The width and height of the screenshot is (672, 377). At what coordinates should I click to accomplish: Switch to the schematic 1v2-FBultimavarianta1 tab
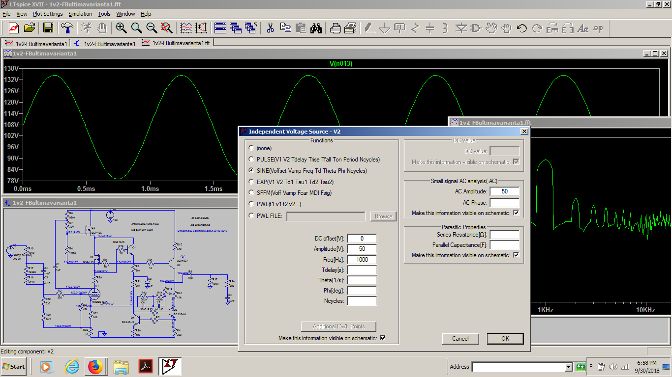pos(105,43)
